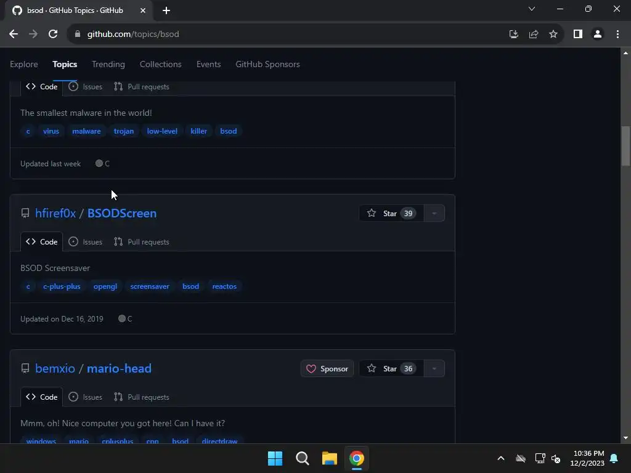Select the virus topic tag
The height and width of the screenshot is (473, 631).
[51, 131]
